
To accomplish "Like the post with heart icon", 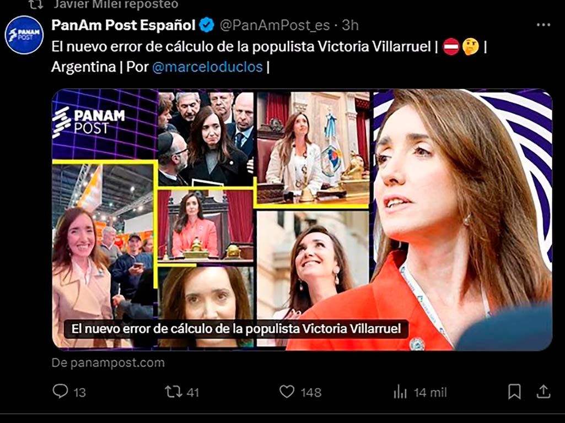I will tap(287, 392).
